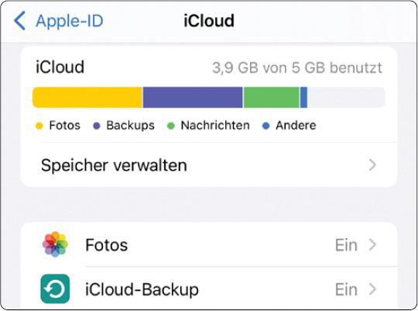Select the Fotos row label
The image size is (418, 311).
point(106,245)
